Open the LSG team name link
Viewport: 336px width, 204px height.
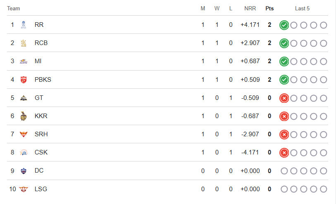click(41, 189)
